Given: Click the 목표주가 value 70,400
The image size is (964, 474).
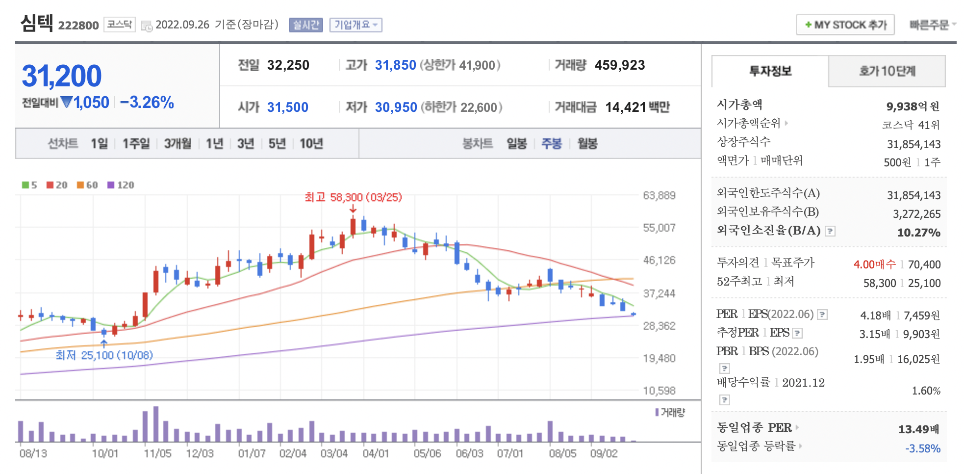Looking at the screenshot, I should (924, 264).
